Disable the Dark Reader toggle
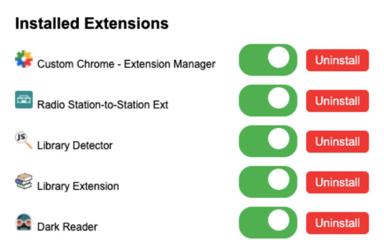The width and height of the screenshot is (384, 240). (x=268, y=222)
